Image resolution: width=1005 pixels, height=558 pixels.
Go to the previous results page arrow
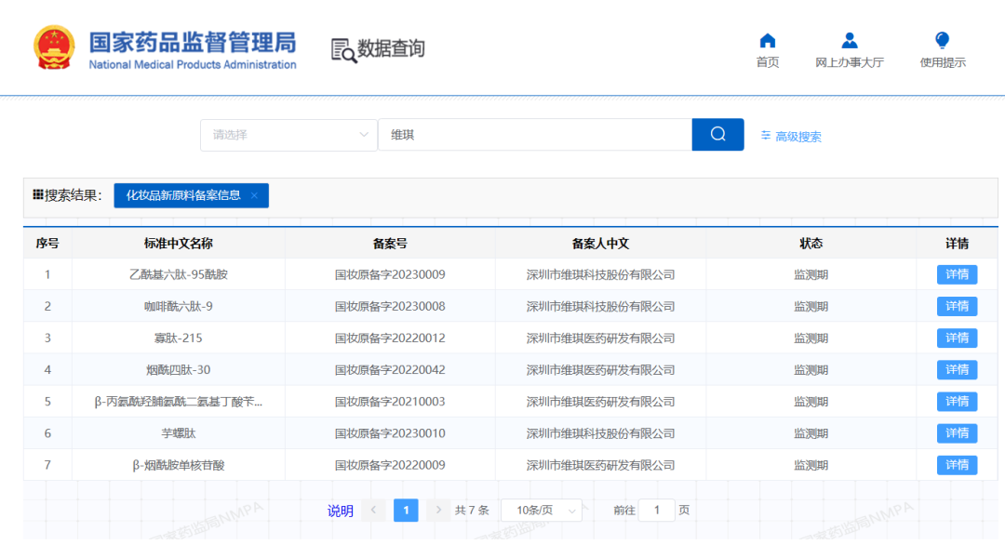point(373,510)
